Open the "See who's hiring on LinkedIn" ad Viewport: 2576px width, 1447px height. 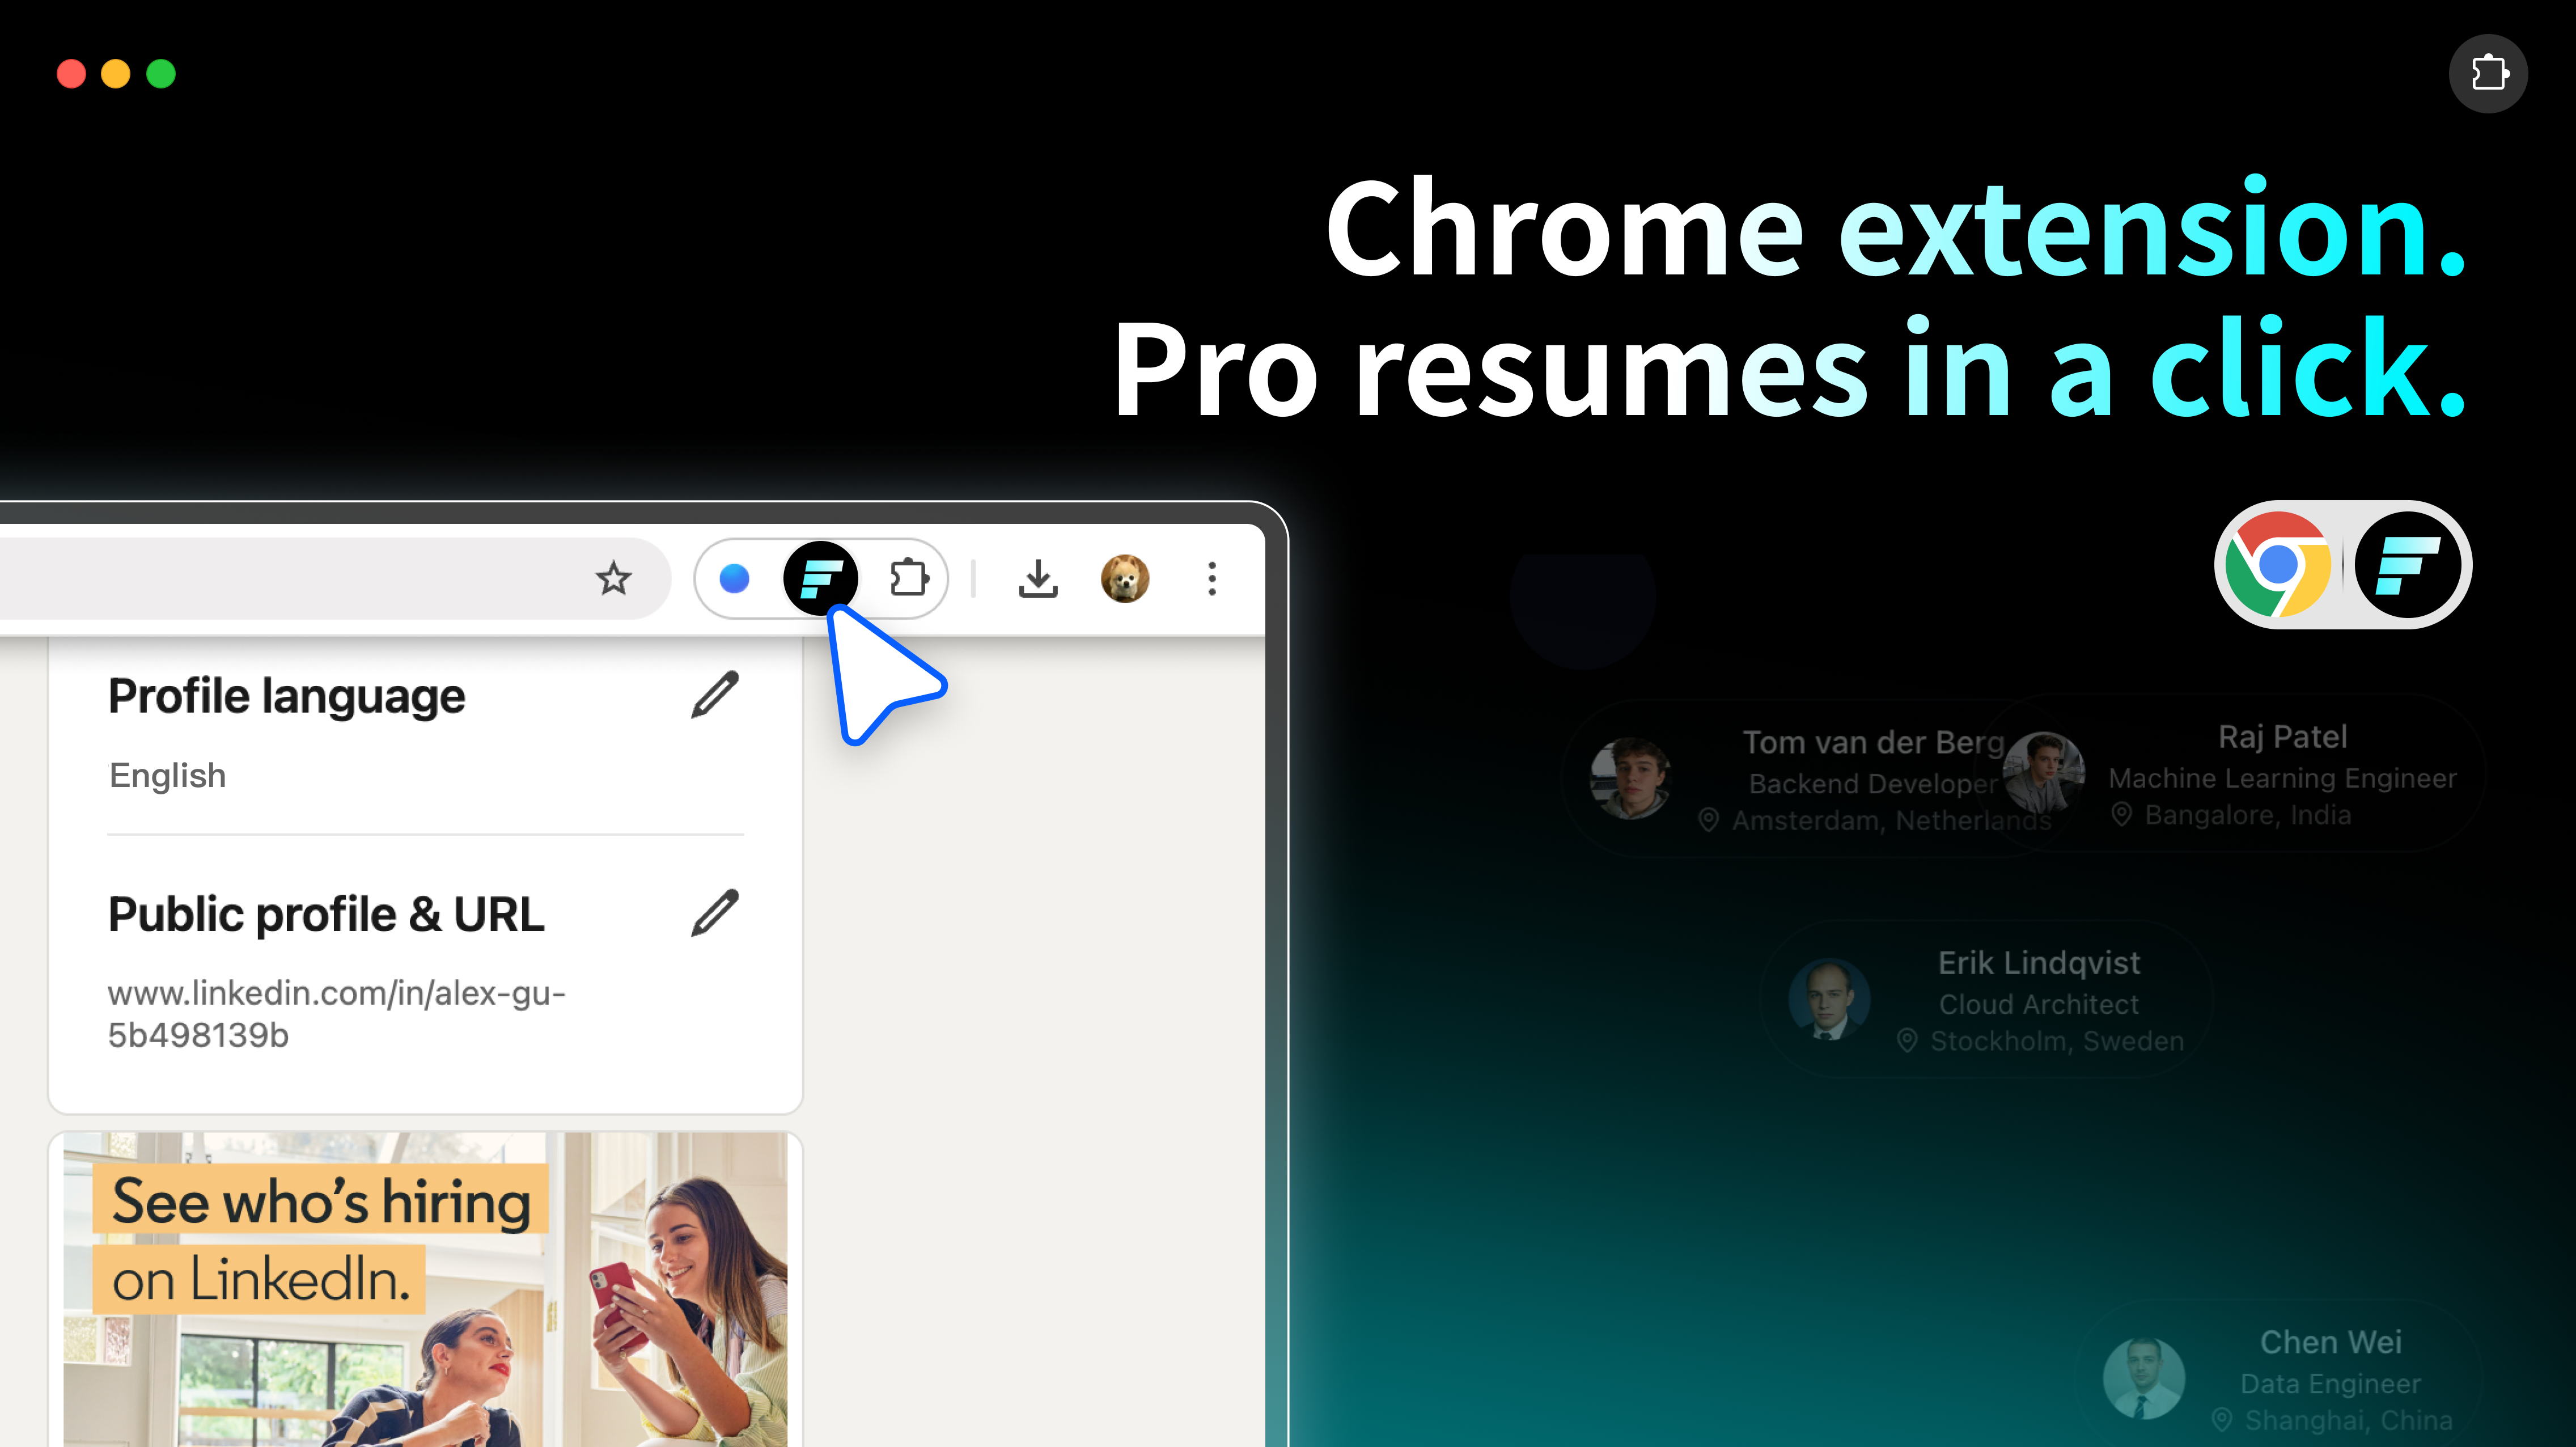(424, 1290)
